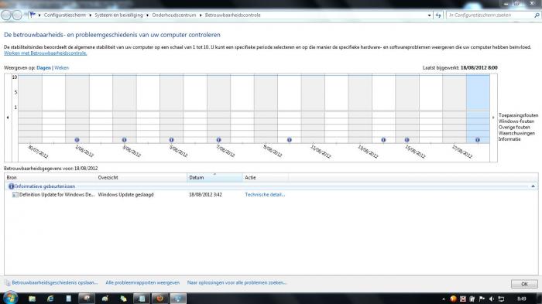
Task: Click the Onderhoudscentrum breadcrumb
Action: pos(174,15)
